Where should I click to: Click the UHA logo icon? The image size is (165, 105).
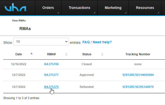15,8
